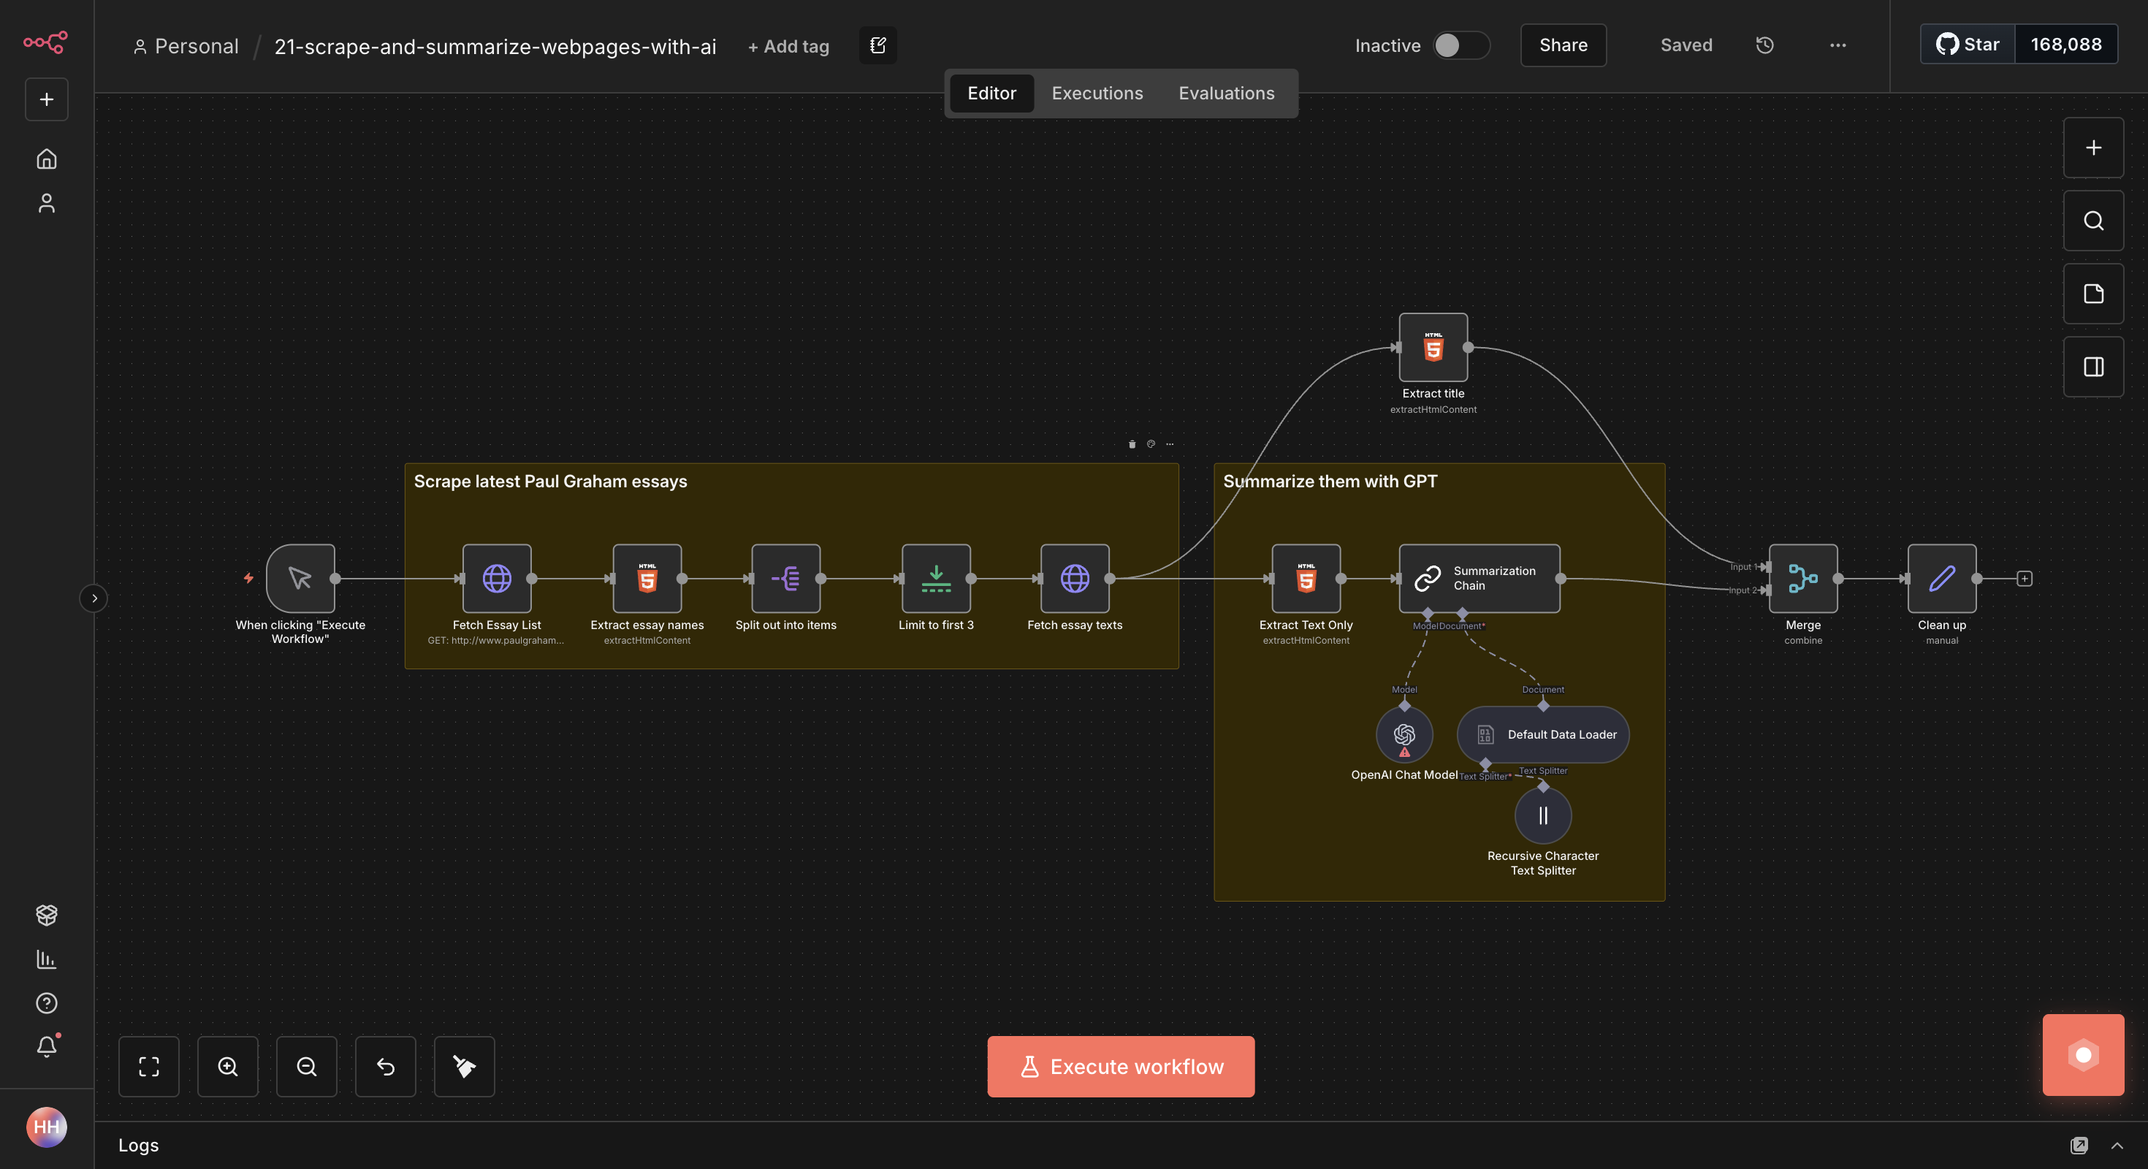Screen dimensions: 2148x1169
Task: Open notifications bell in sidebar
Action: coord(47,1046)
